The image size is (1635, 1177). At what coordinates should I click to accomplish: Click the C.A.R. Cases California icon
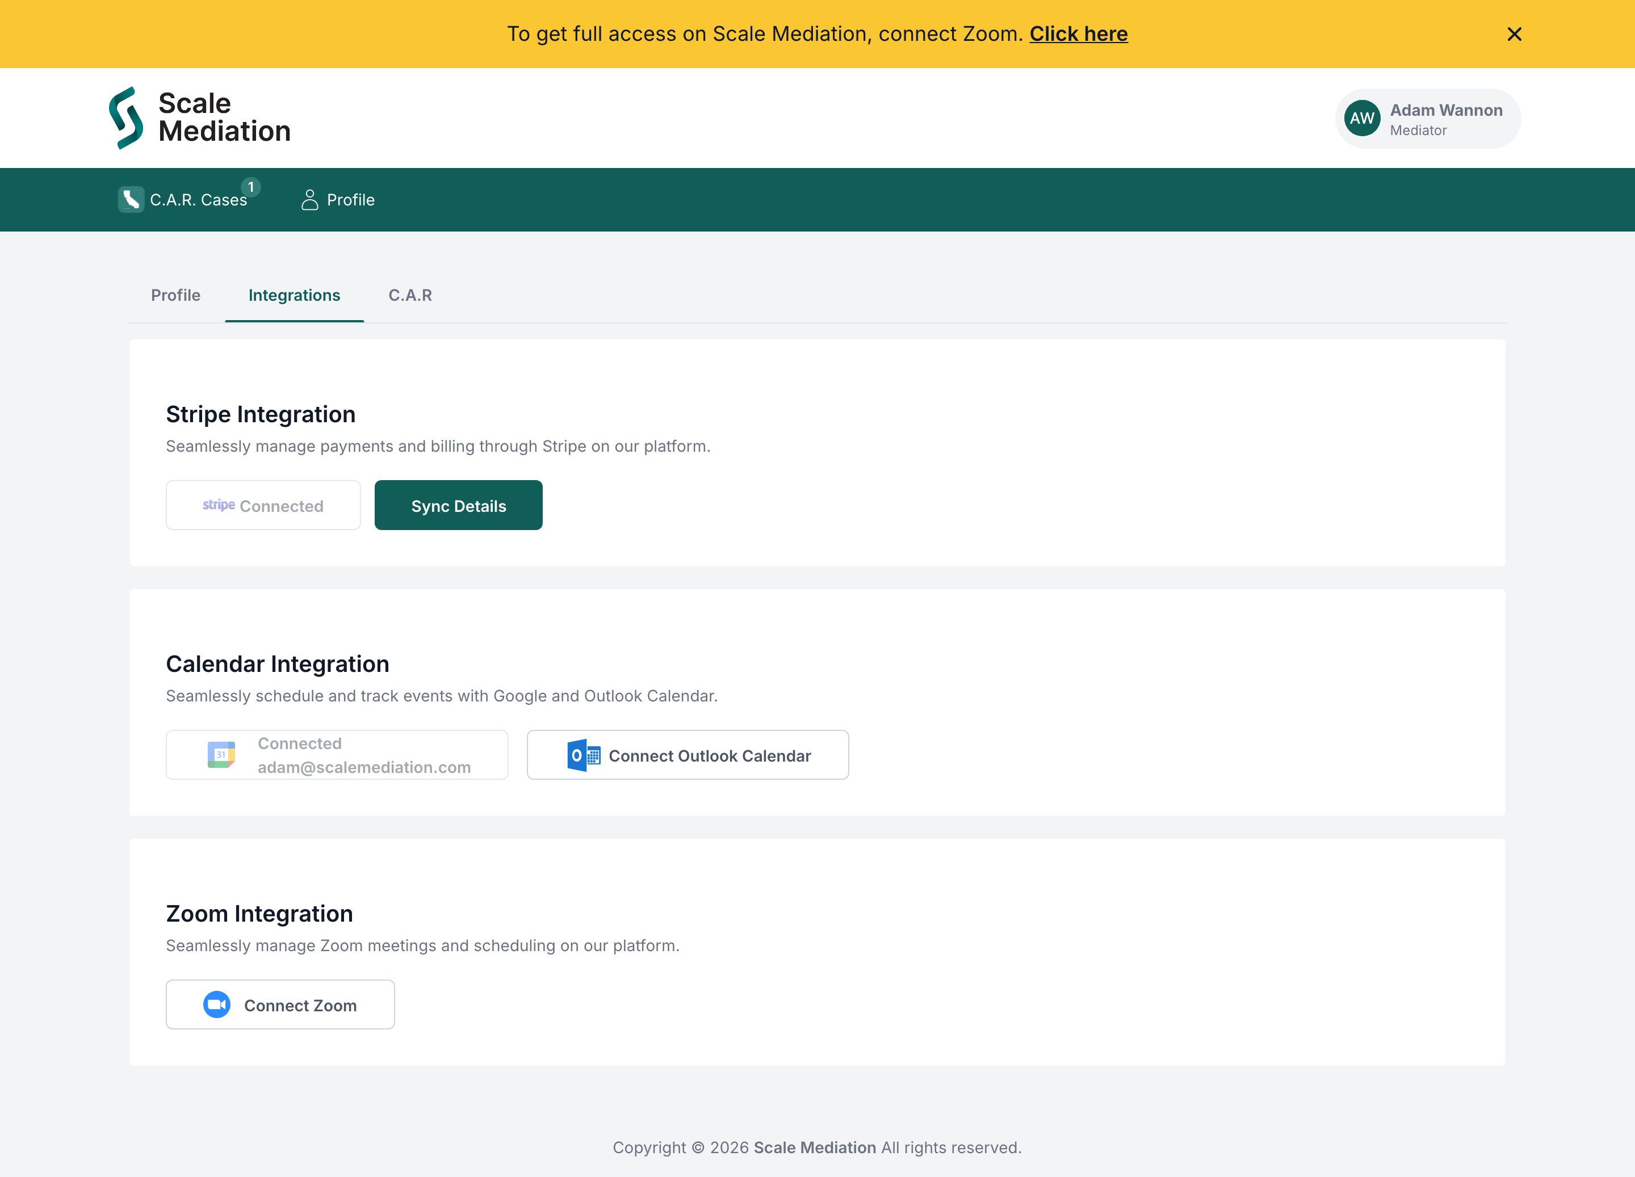click(x=131, y=200)
